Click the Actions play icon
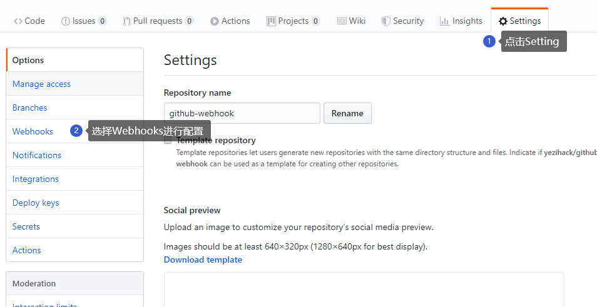 (215, 21)
